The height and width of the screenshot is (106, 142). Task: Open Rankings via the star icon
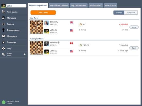3,42
